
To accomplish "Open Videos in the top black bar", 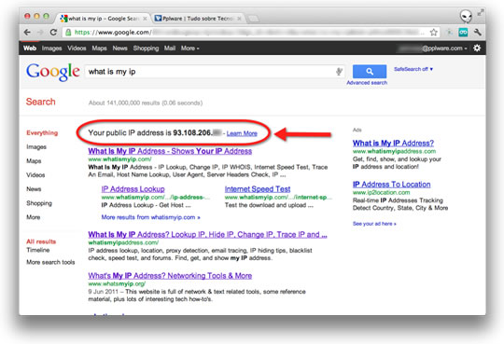I will pos(77,48).
